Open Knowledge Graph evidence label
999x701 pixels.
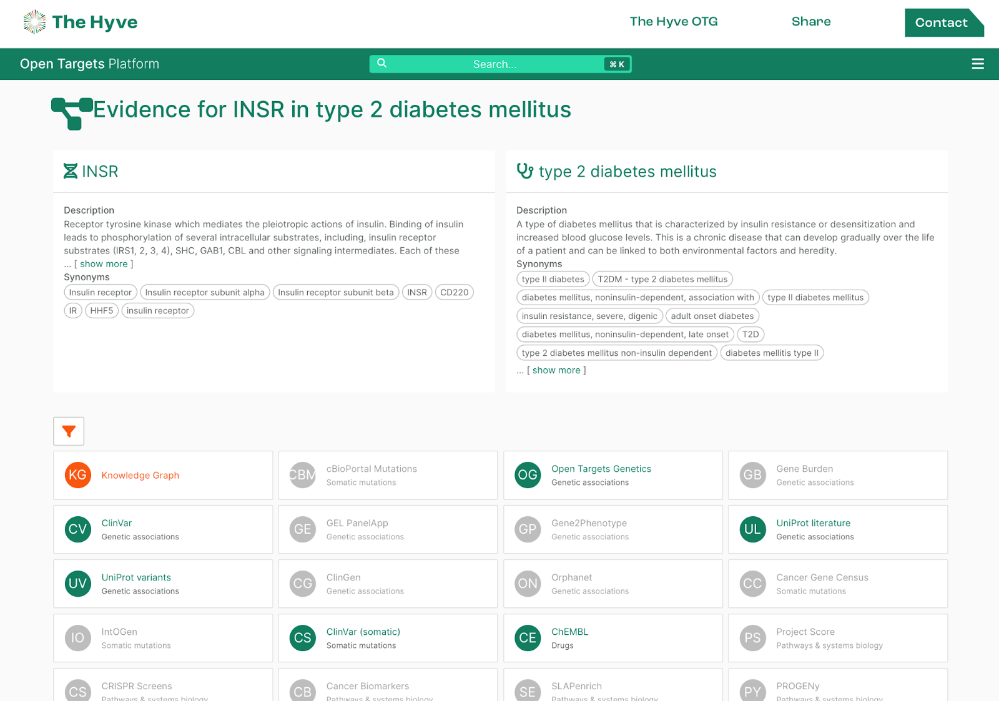[x=140, y=475]
